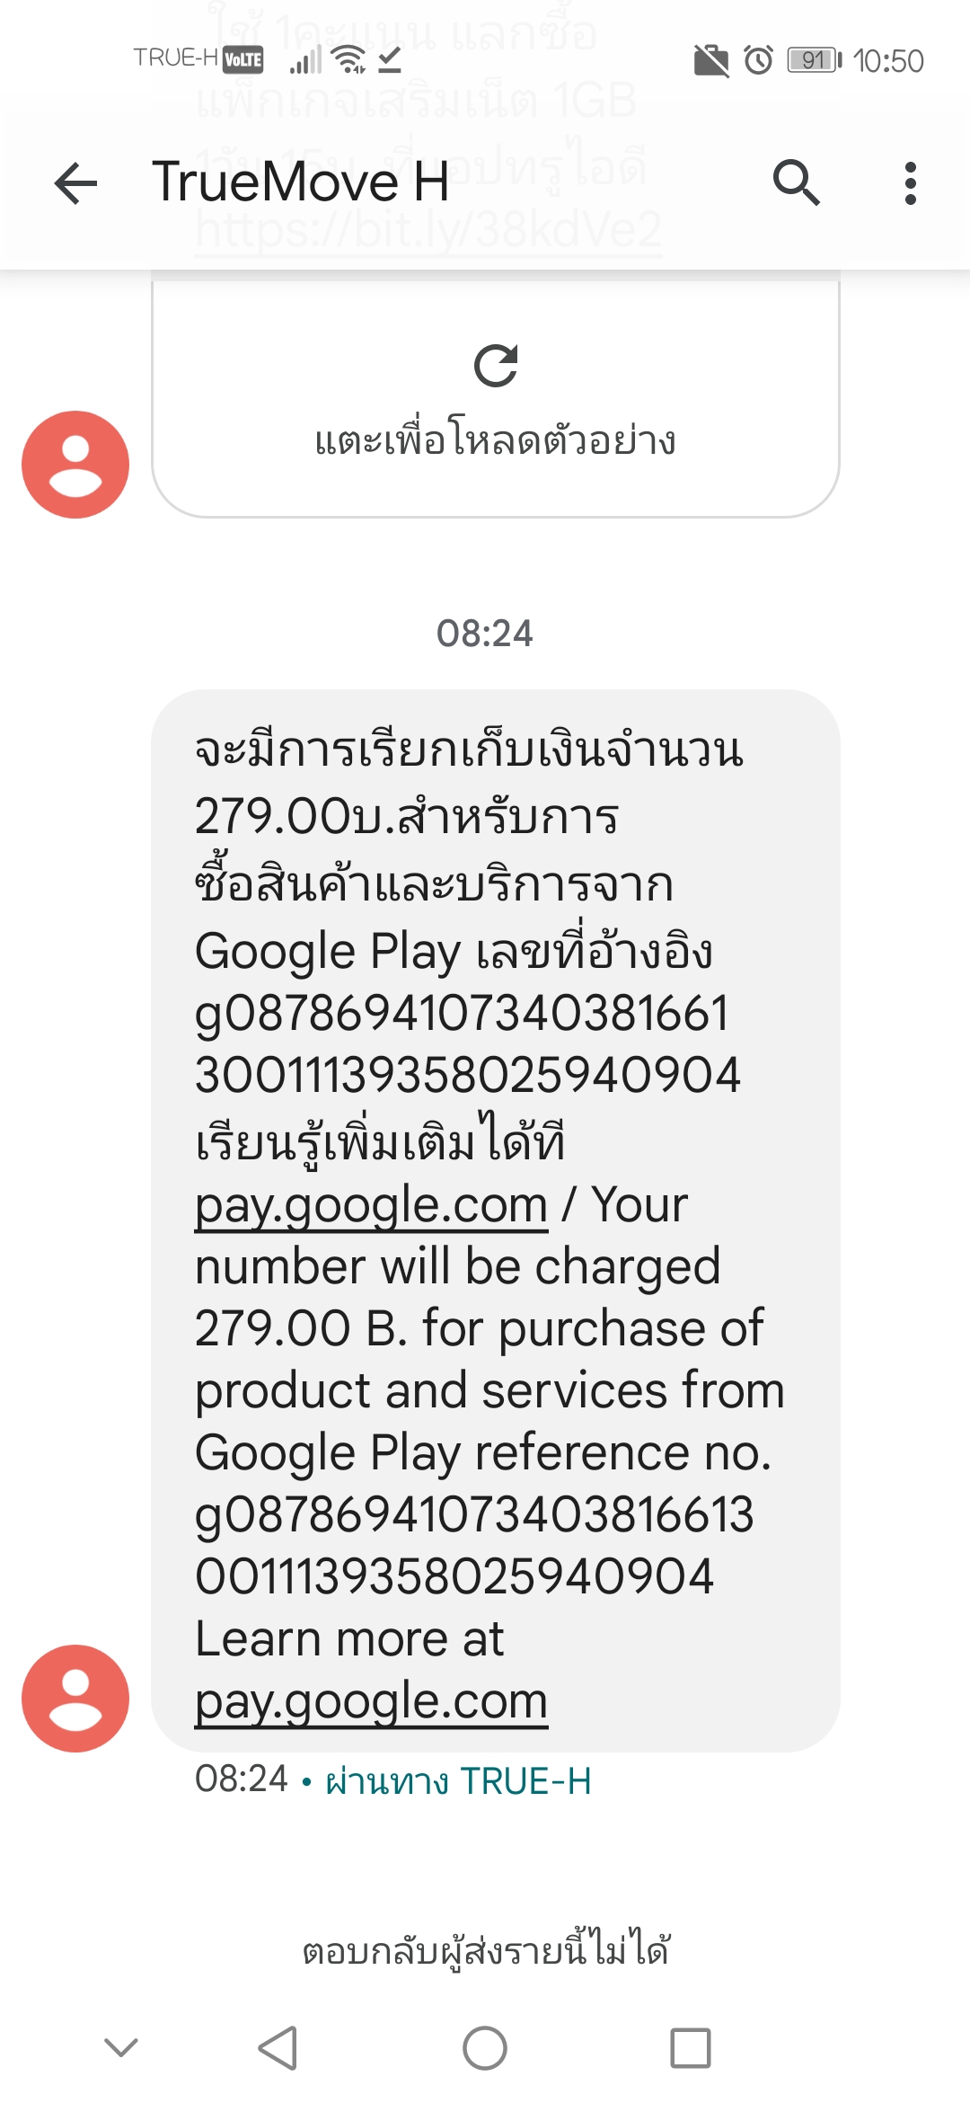
Task: Tap the 08:24 timestamp divider
Action: click(x=484, y=634)
